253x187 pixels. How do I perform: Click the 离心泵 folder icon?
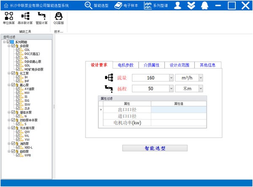pyautogui.click(x=17, y=85)
